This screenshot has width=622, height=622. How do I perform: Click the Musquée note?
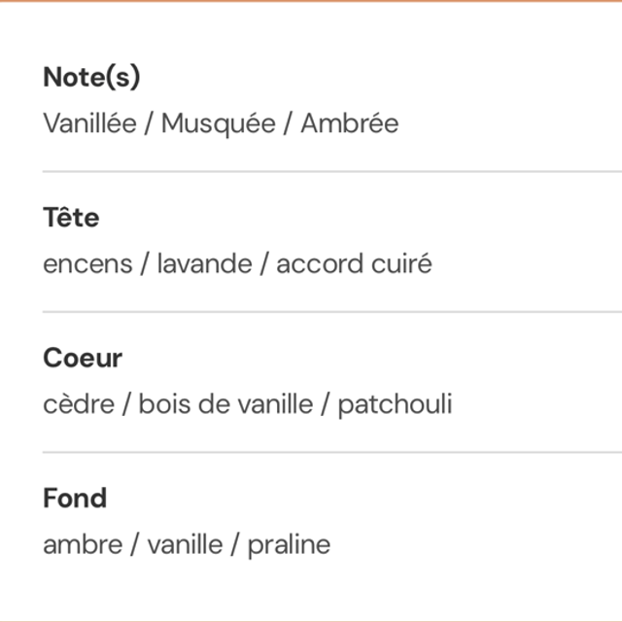click(218, 124)
